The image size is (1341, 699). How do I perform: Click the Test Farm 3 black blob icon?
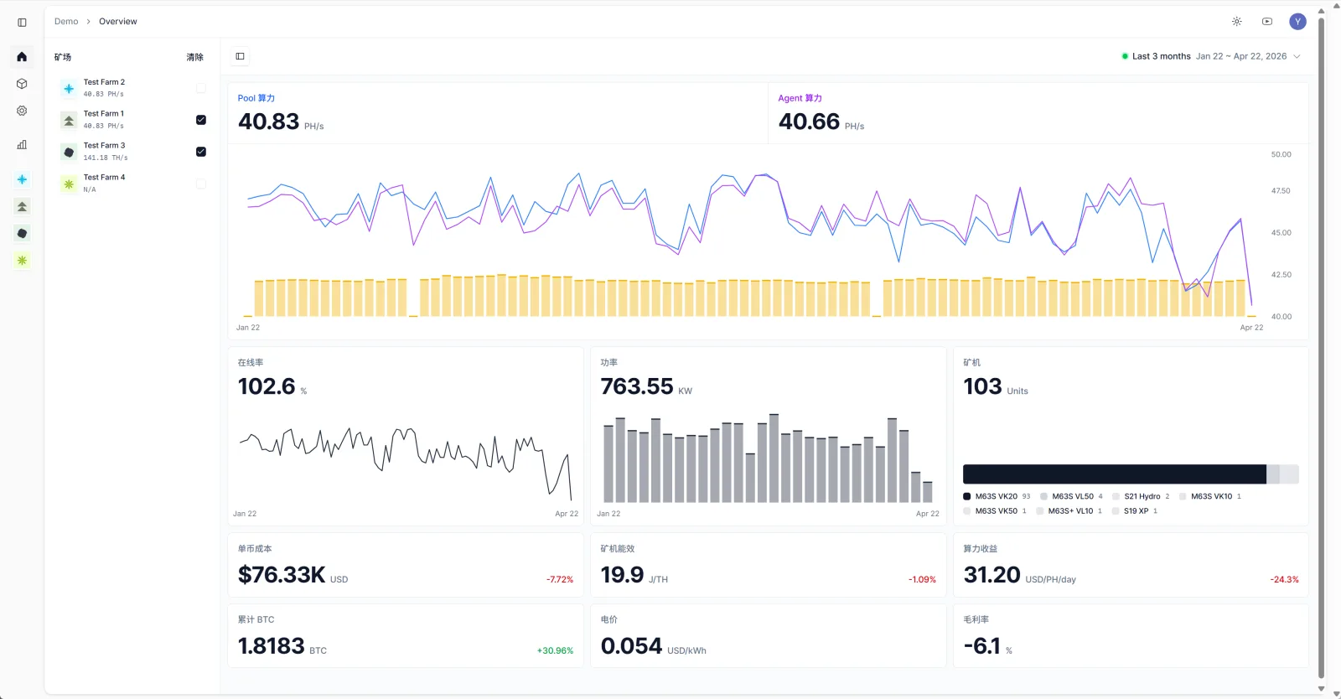point(69,152)
